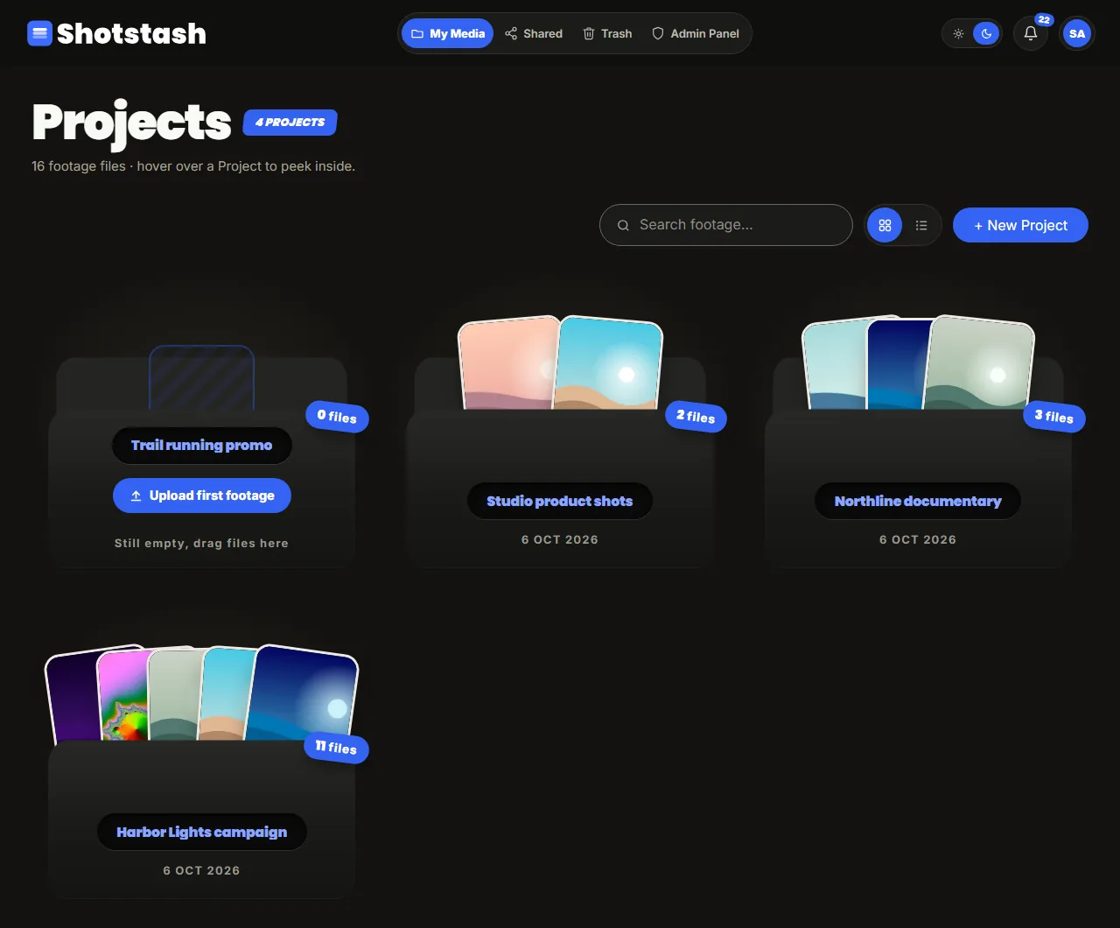Switch to light theme sun icon
The width and height of the screenshot is (1120, 928).
click(959, 33)
